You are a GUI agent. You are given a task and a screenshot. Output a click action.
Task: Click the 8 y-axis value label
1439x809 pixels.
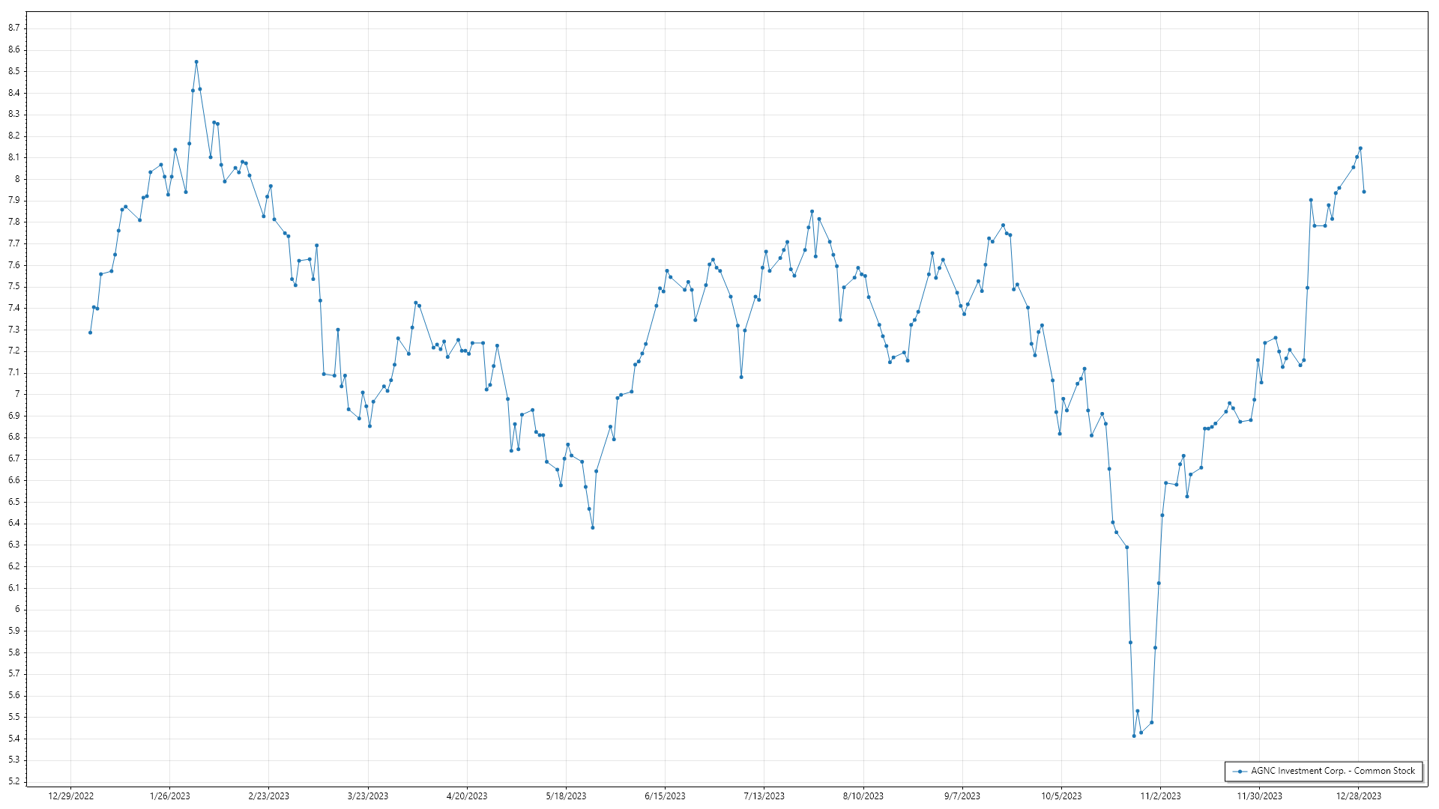[x=17, y=179]
